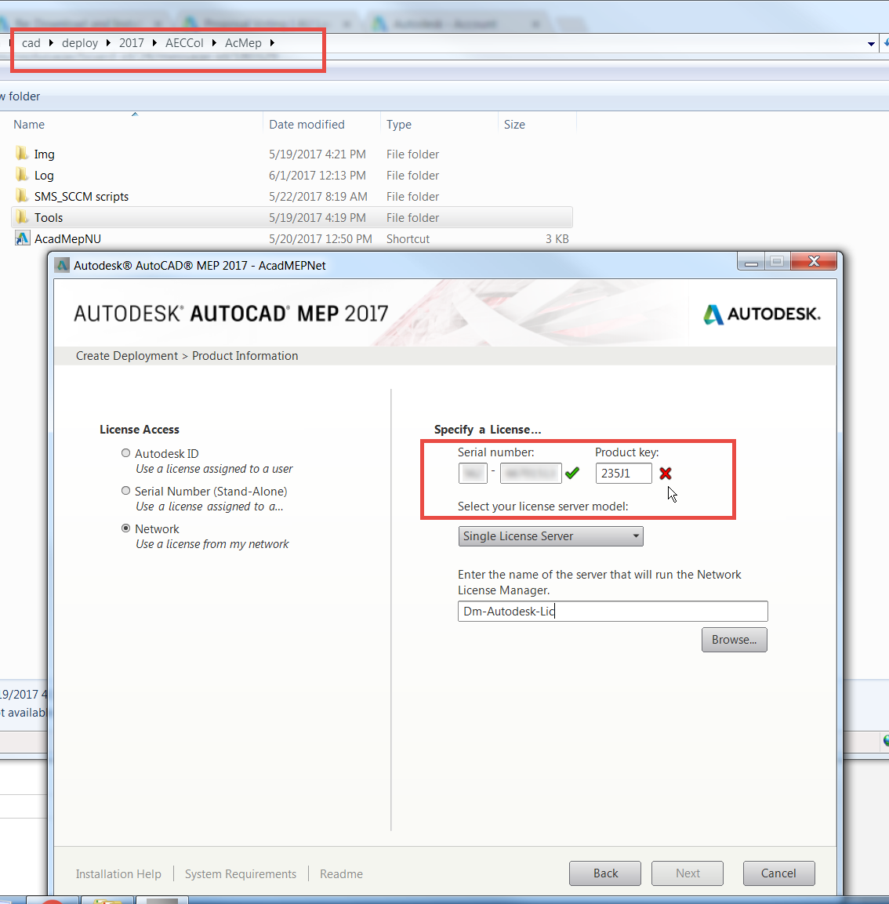Open Windows Explorer from the taskbar
This screenshot has height=904, width=889.
107,900
